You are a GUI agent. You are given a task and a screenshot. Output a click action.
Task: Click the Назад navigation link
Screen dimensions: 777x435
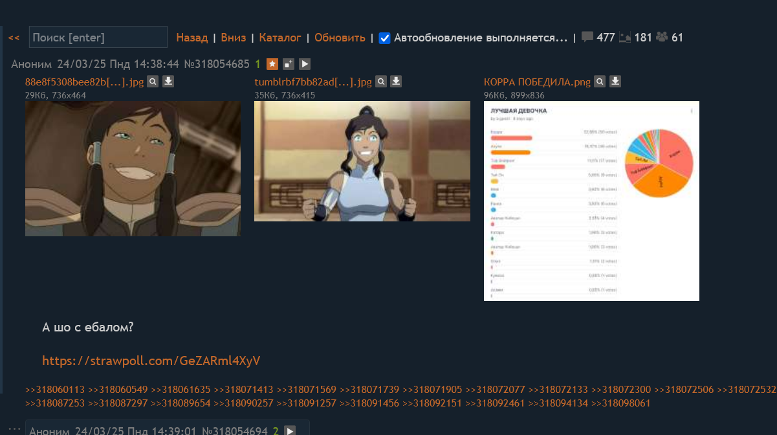tap(192, 38)
